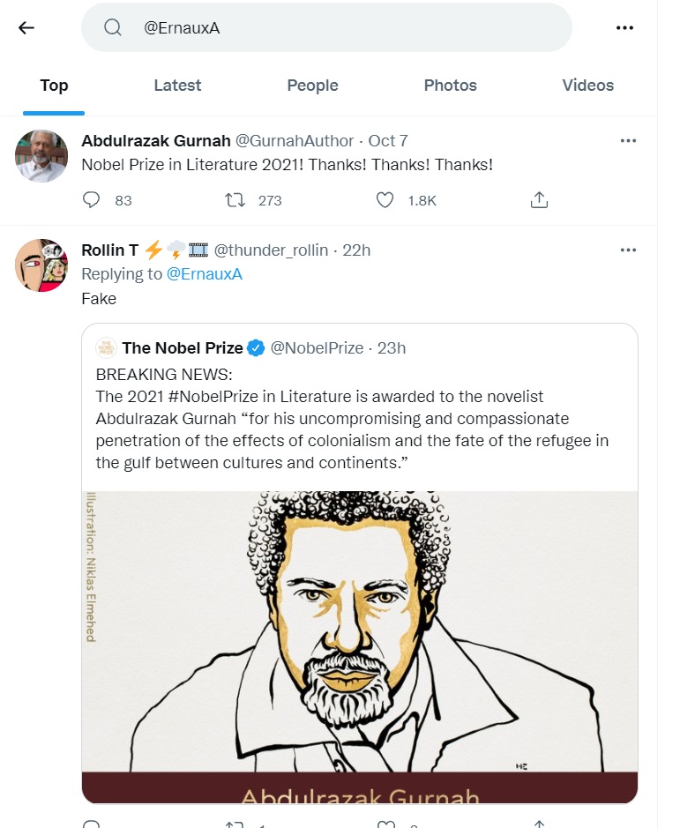Open the Videos tab
680x828 pixels.
tap(587, 86)
